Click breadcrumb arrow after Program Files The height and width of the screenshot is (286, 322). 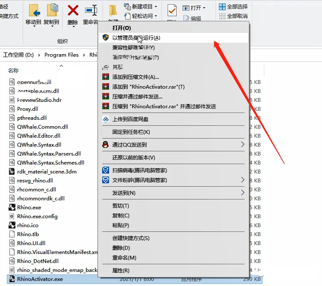[x=84, y=55]
